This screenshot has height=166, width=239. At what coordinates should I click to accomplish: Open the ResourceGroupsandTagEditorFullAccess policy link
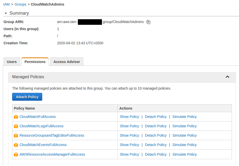(x=52, y=135)
